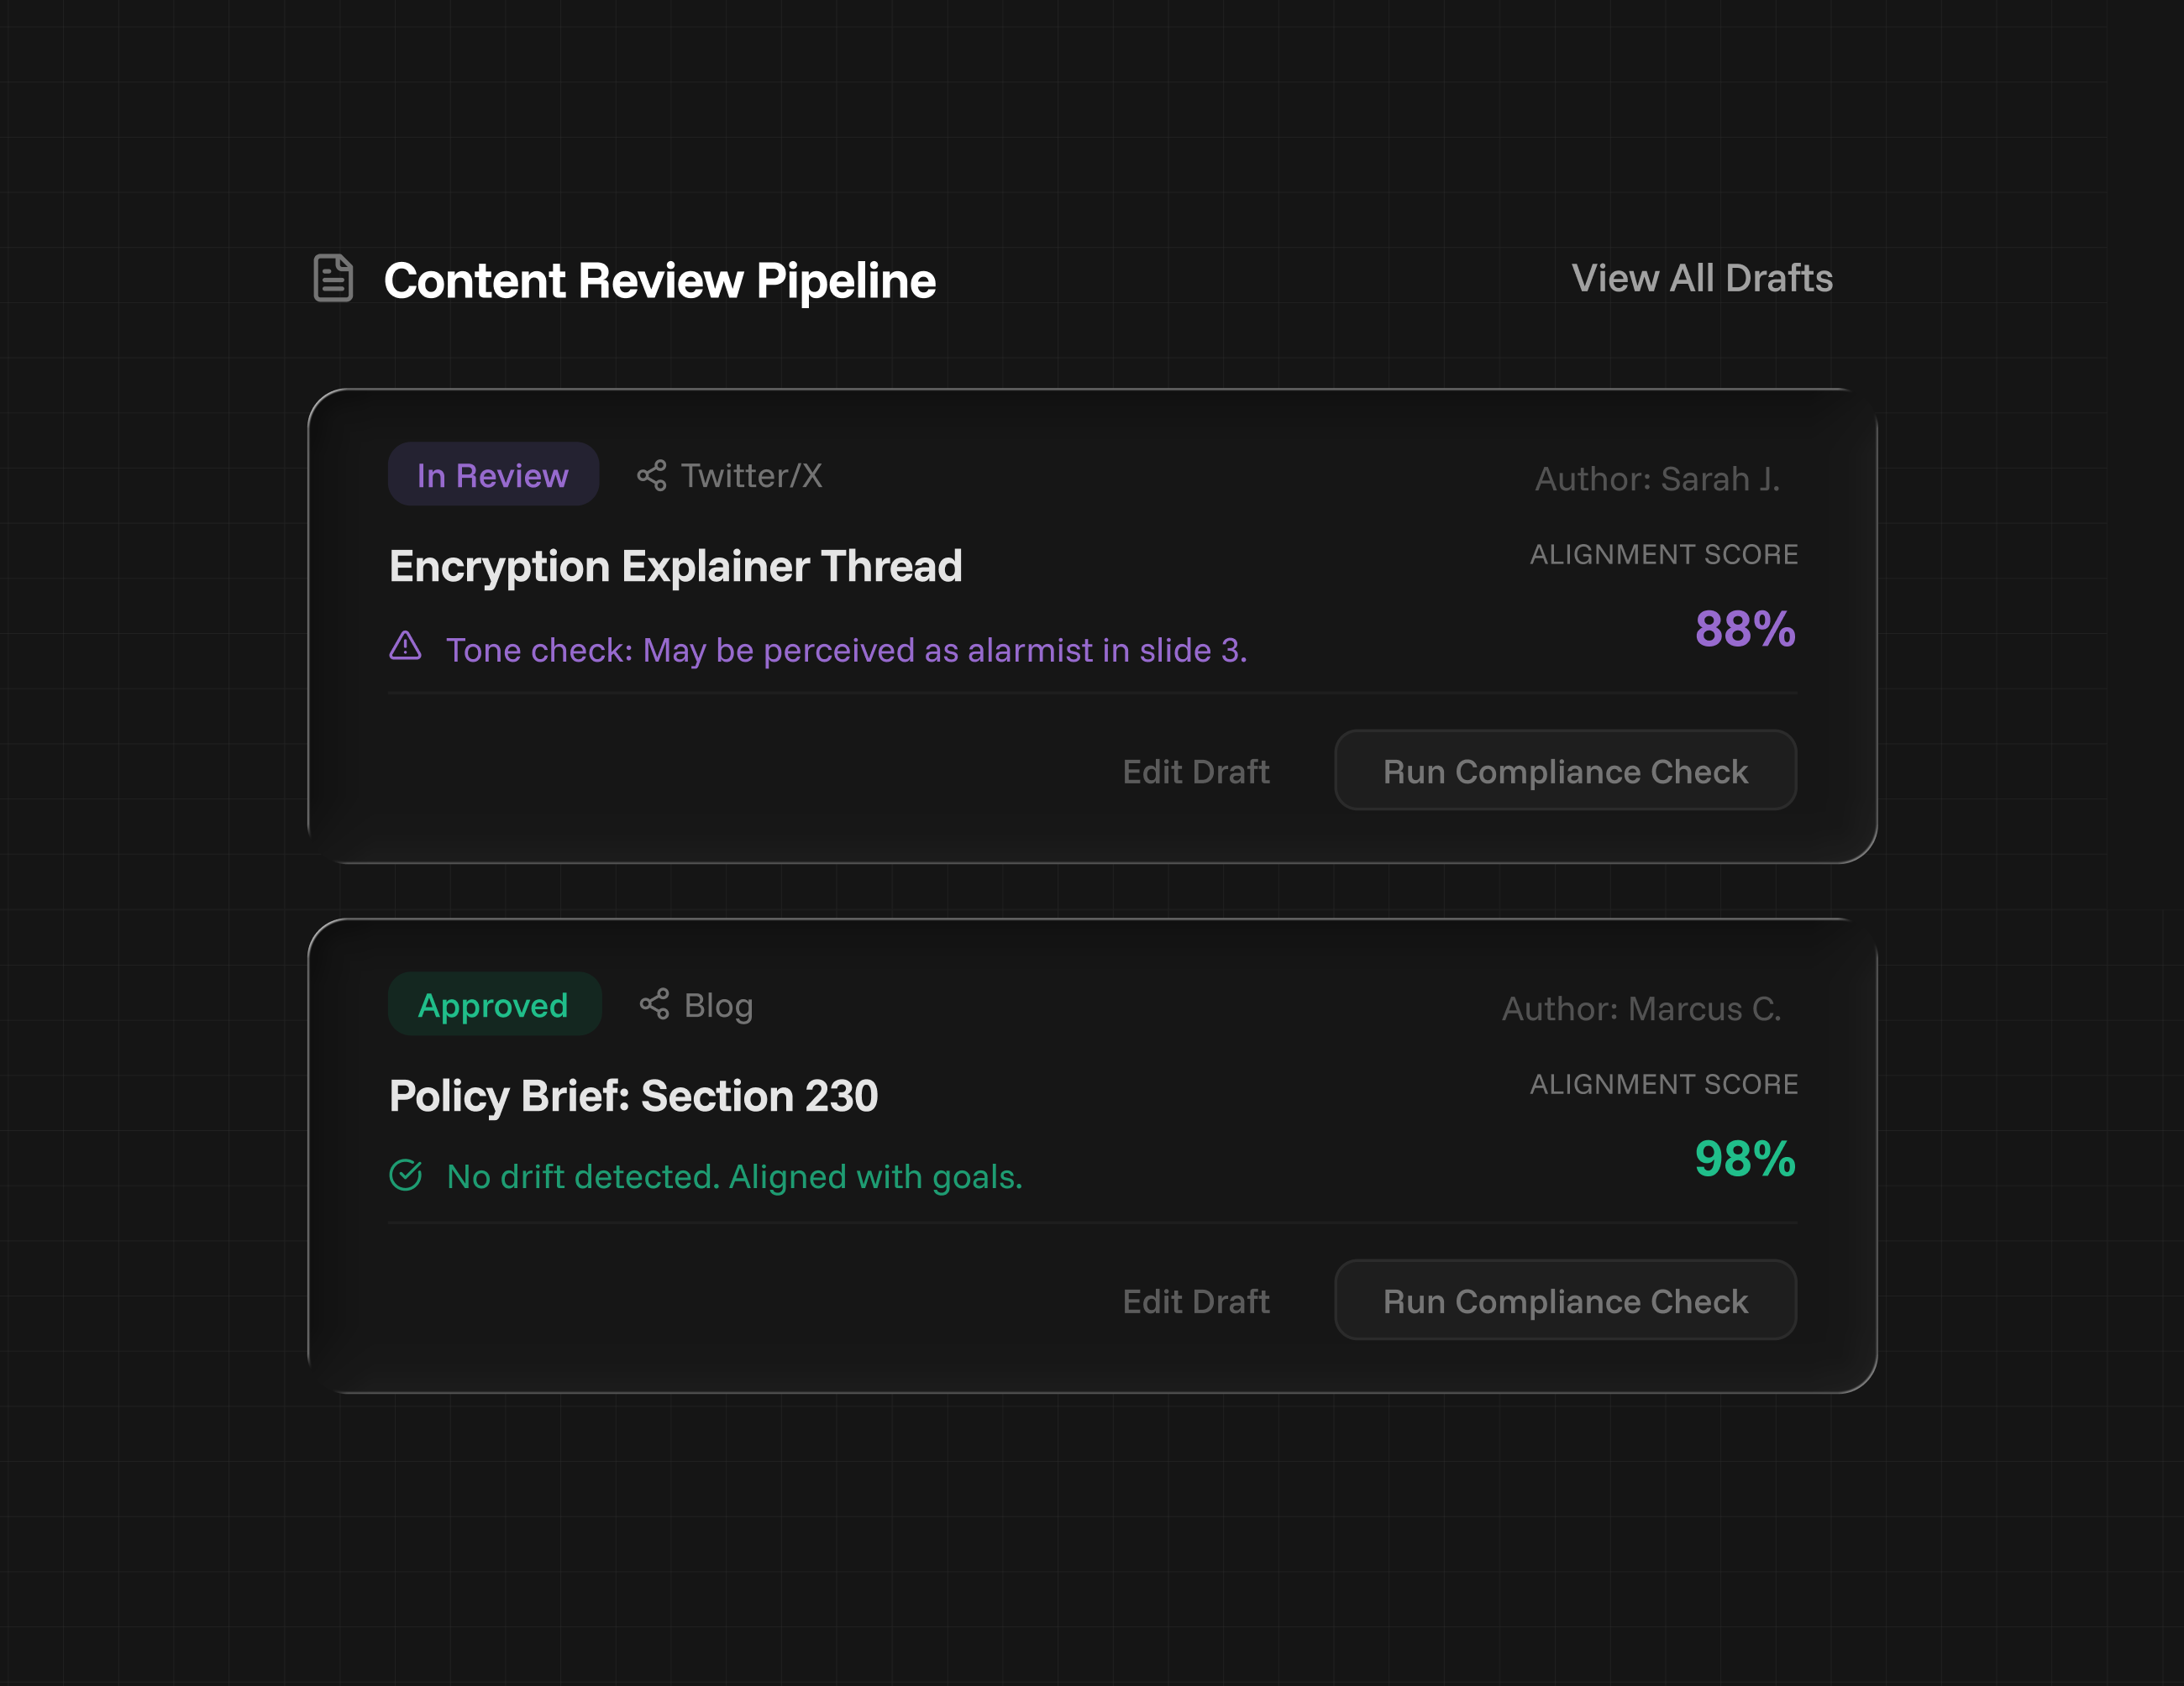Edit Draft for Policy Brief Section 230
This screenshot has width=2184, height=1686.
click(1195, 1301)
